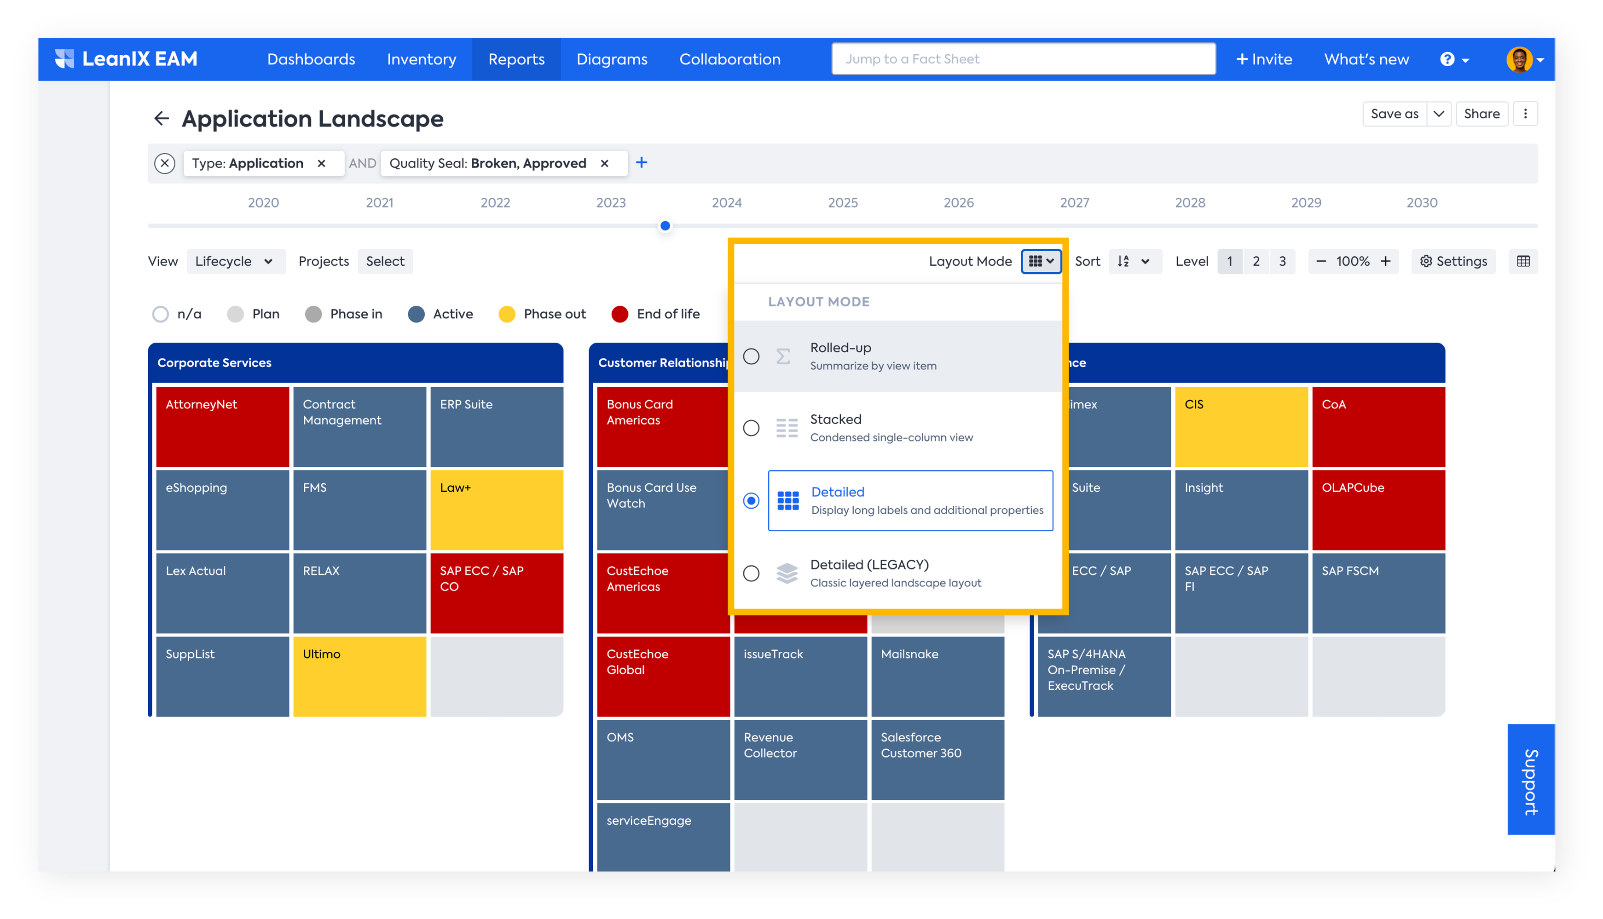Clear all filters with the circled X
Screen dimensions: 1603x919
[x=165, y=163]
